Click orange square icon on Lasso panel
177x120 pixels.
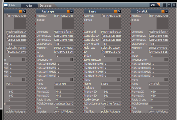point(116,11)
